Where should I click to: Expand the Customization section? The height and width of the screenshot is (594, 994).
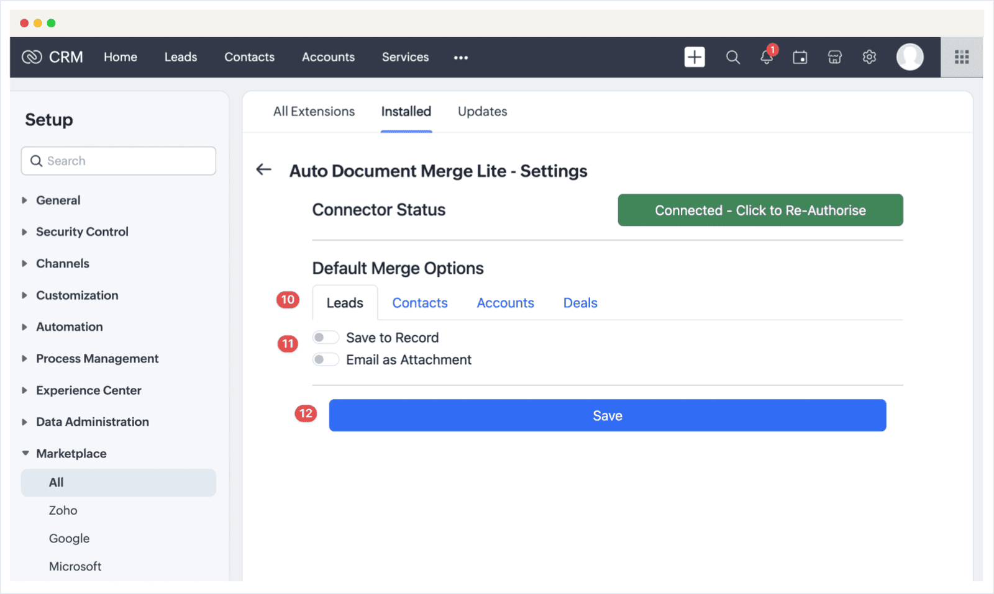24,295
